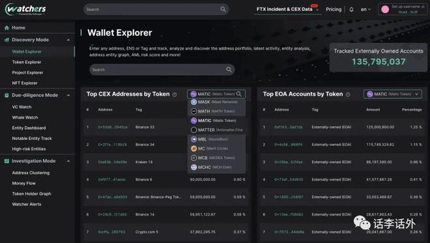
Task: Click the top search magnifier icon
Action: 223,9
